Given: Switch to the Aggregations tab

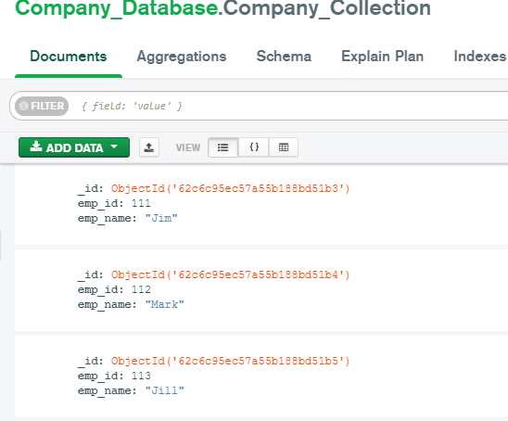Looking at the screenshot, I should click(x=182, y=57).
